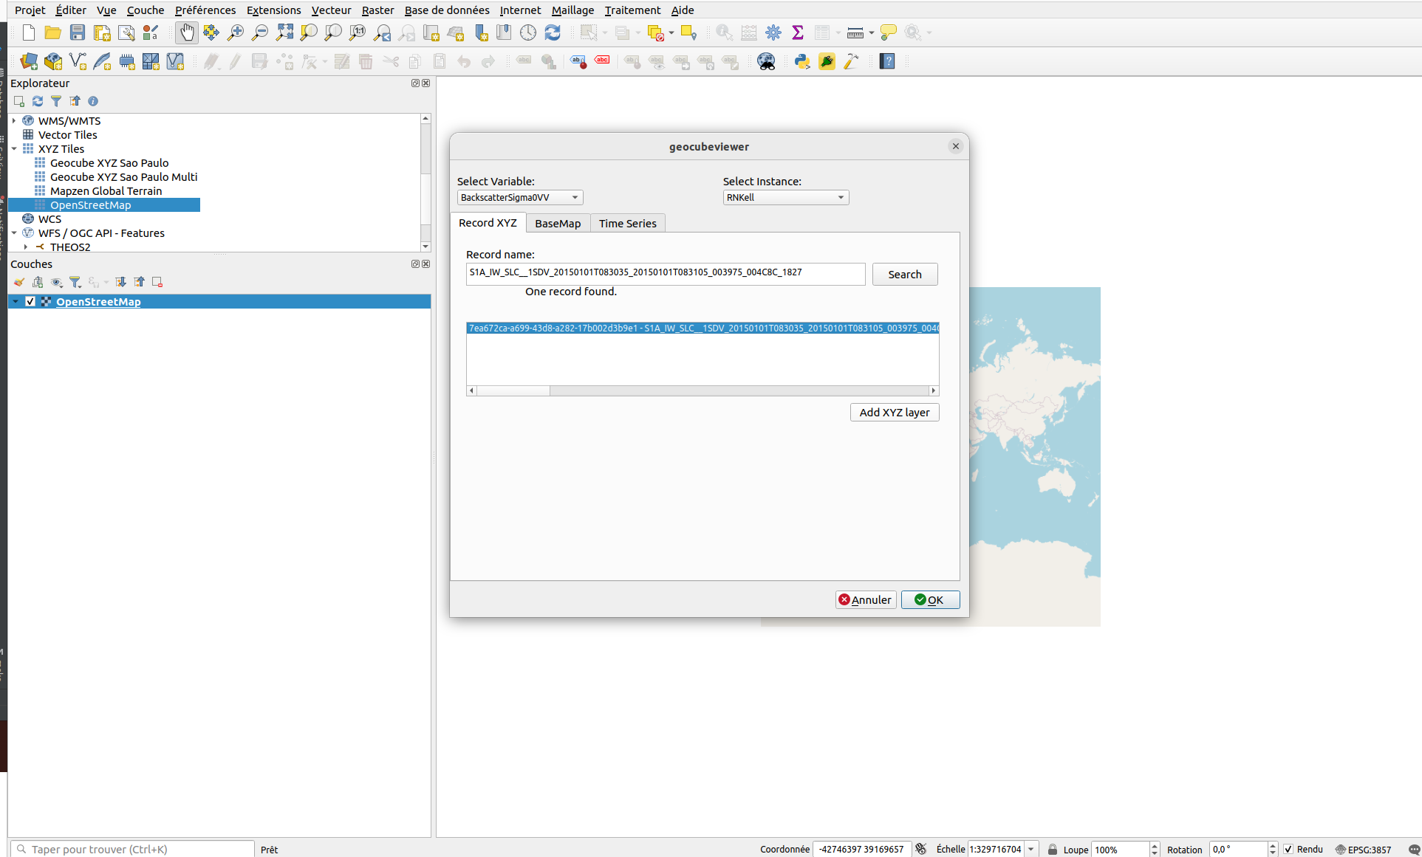This screenshot has height=857, width=1422.
Task: Select the Record XYZ tab
Action: point(488,222)
